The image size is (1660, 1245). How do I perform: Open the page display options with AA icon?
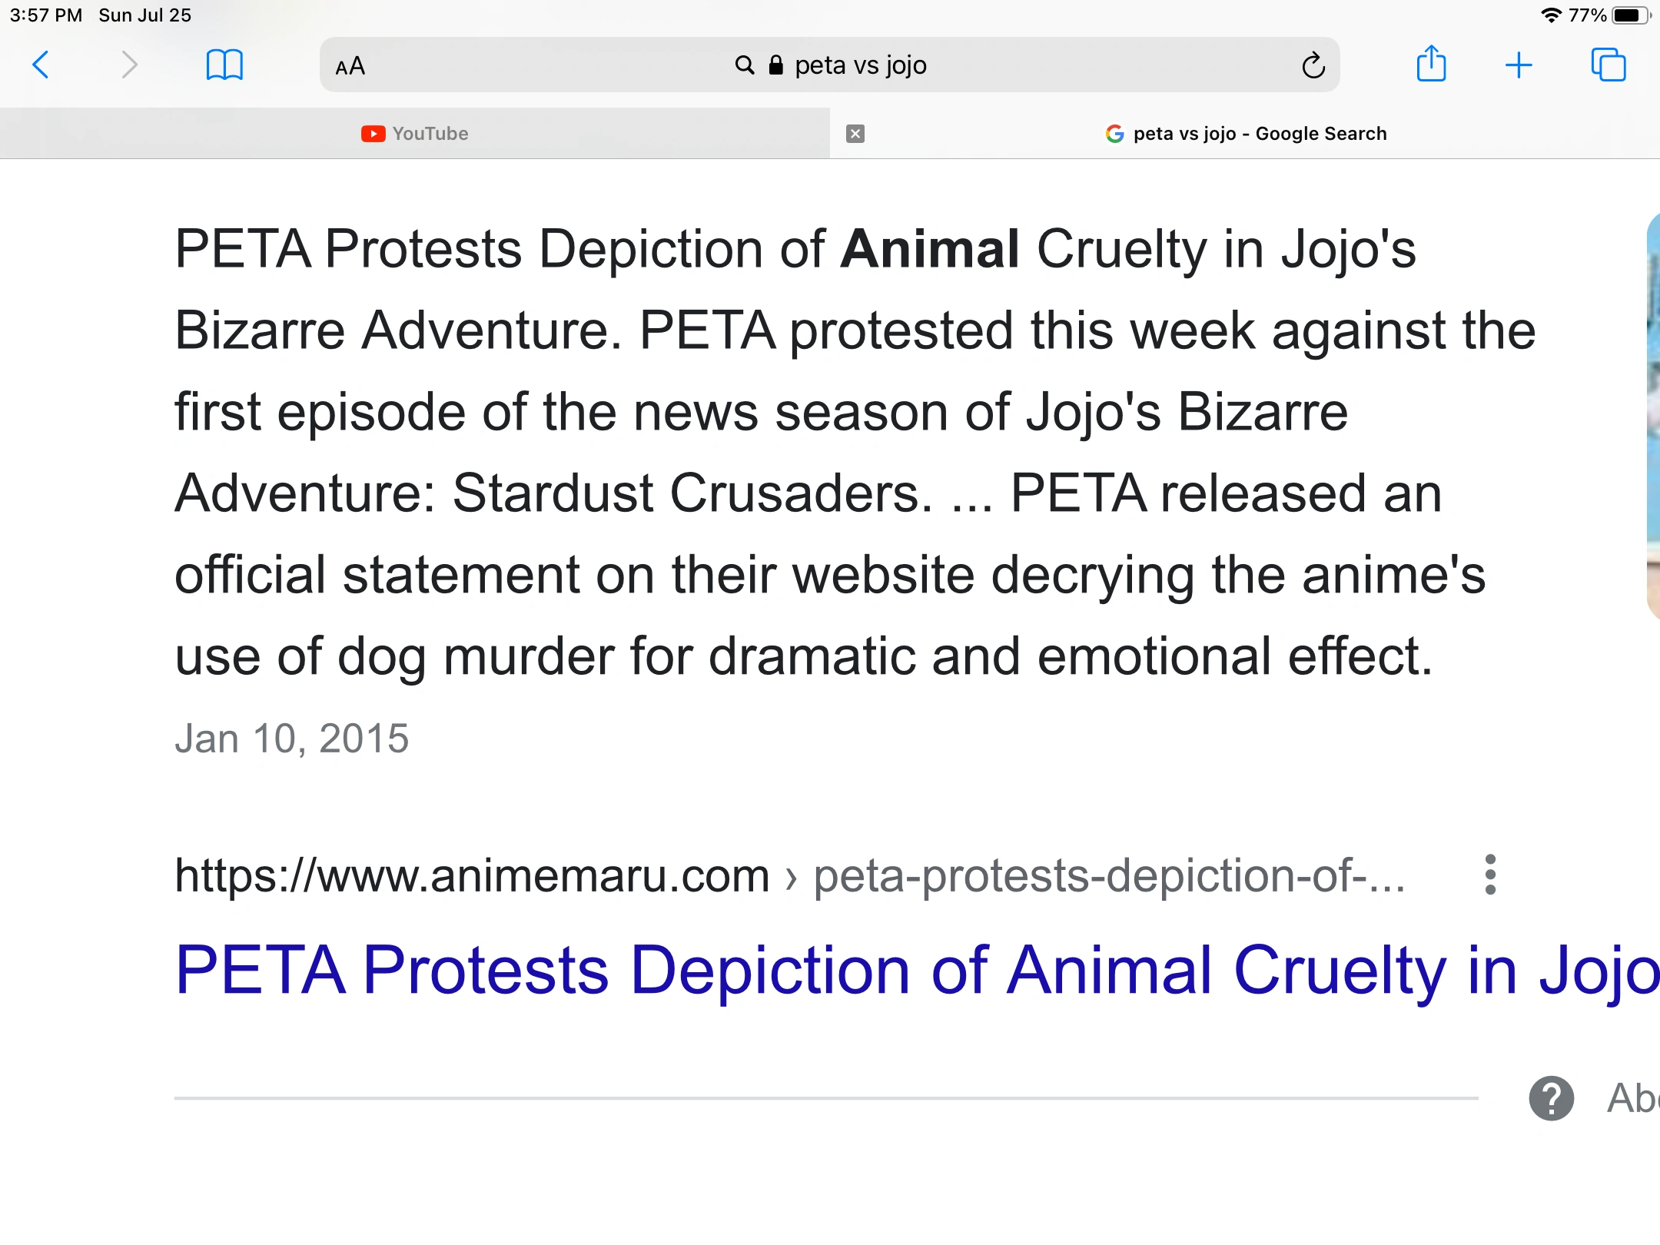click(350, 66)
